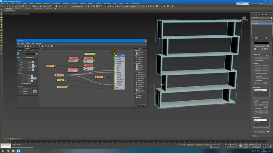The width and height of the screenshot is (273, 153).
Task: Open the Modifier List dropdown
Action: [x=261, y=21]
